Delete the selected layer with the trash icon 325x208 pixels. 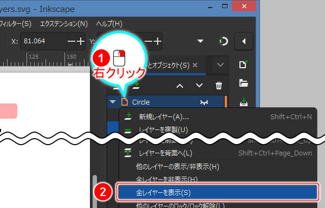[219, 86]
